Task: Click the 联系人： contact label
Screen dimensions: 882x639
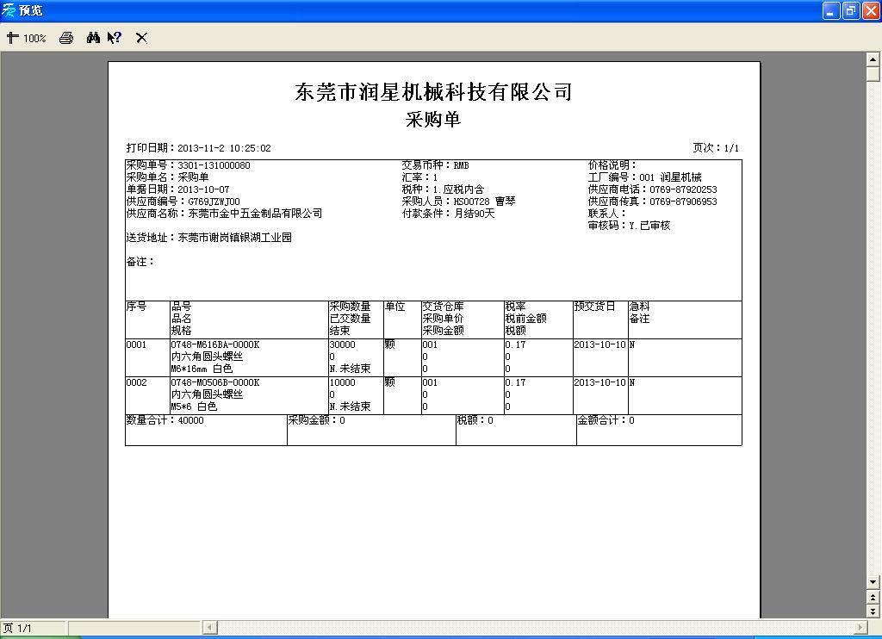Action: [607, 214]
